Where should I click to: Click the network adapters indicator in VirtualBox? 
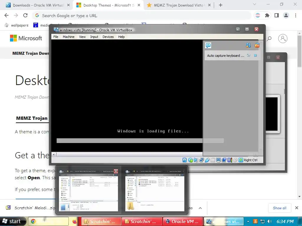coord(201,160)
